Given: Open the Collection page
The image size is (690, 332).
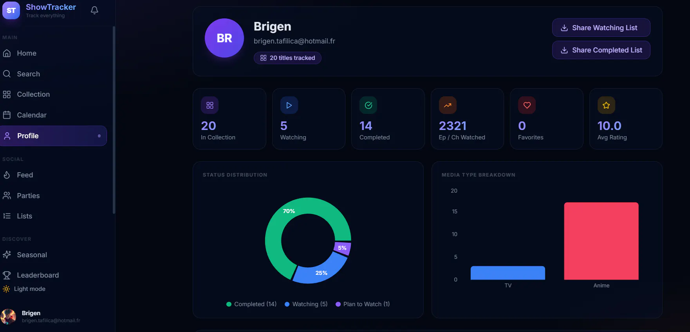Looking at the screenshot, I should click(53, 94).
